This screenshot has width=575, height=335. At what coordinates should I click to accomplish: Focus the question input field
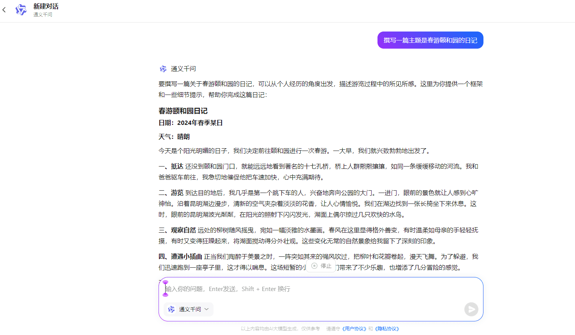[x=320, y=289]
